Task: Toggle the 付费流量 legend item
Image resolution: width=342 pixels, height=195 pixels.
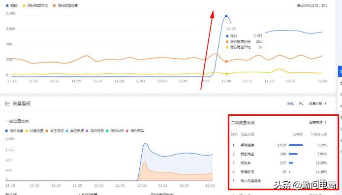Action: pos(34,131)
